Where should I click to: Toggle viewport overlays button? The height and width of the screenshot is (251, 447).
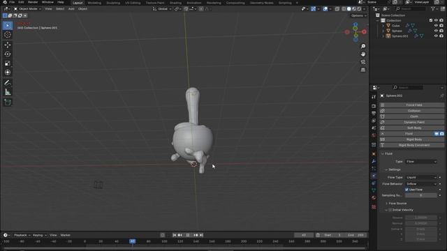325,9
